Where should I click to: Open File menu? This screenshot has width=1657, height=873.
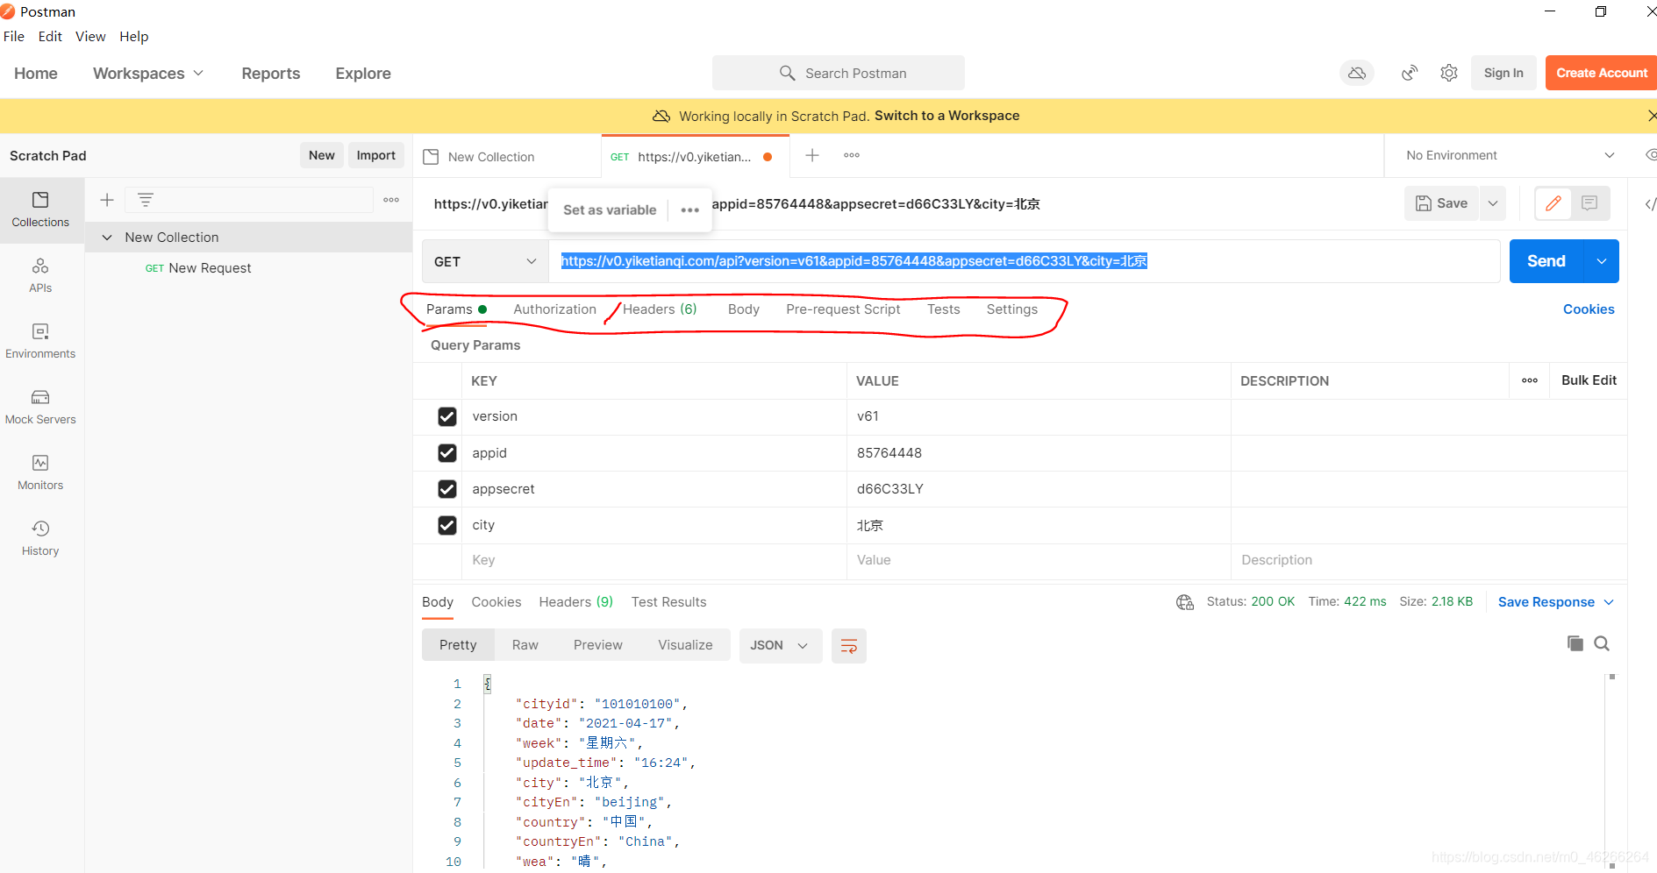click(x=14, y=37)
